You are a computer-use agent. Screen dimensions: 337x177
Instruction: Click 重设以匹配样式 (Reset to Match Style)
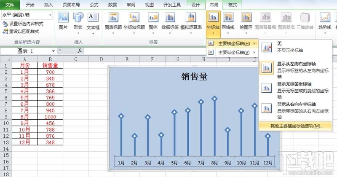pos(21,32)
